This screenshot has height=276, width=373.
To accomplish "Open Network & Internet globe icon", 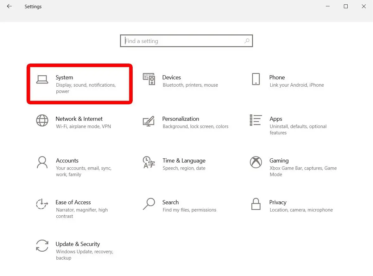I will tap(42, 121).
